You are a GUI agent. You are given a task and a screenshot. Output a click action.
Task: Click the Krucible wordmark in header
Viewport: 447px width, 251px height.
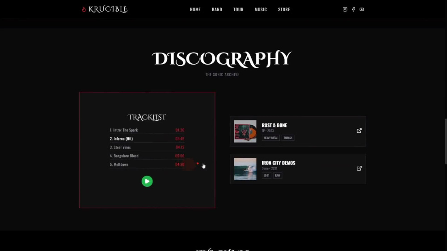tap(108, 9)
